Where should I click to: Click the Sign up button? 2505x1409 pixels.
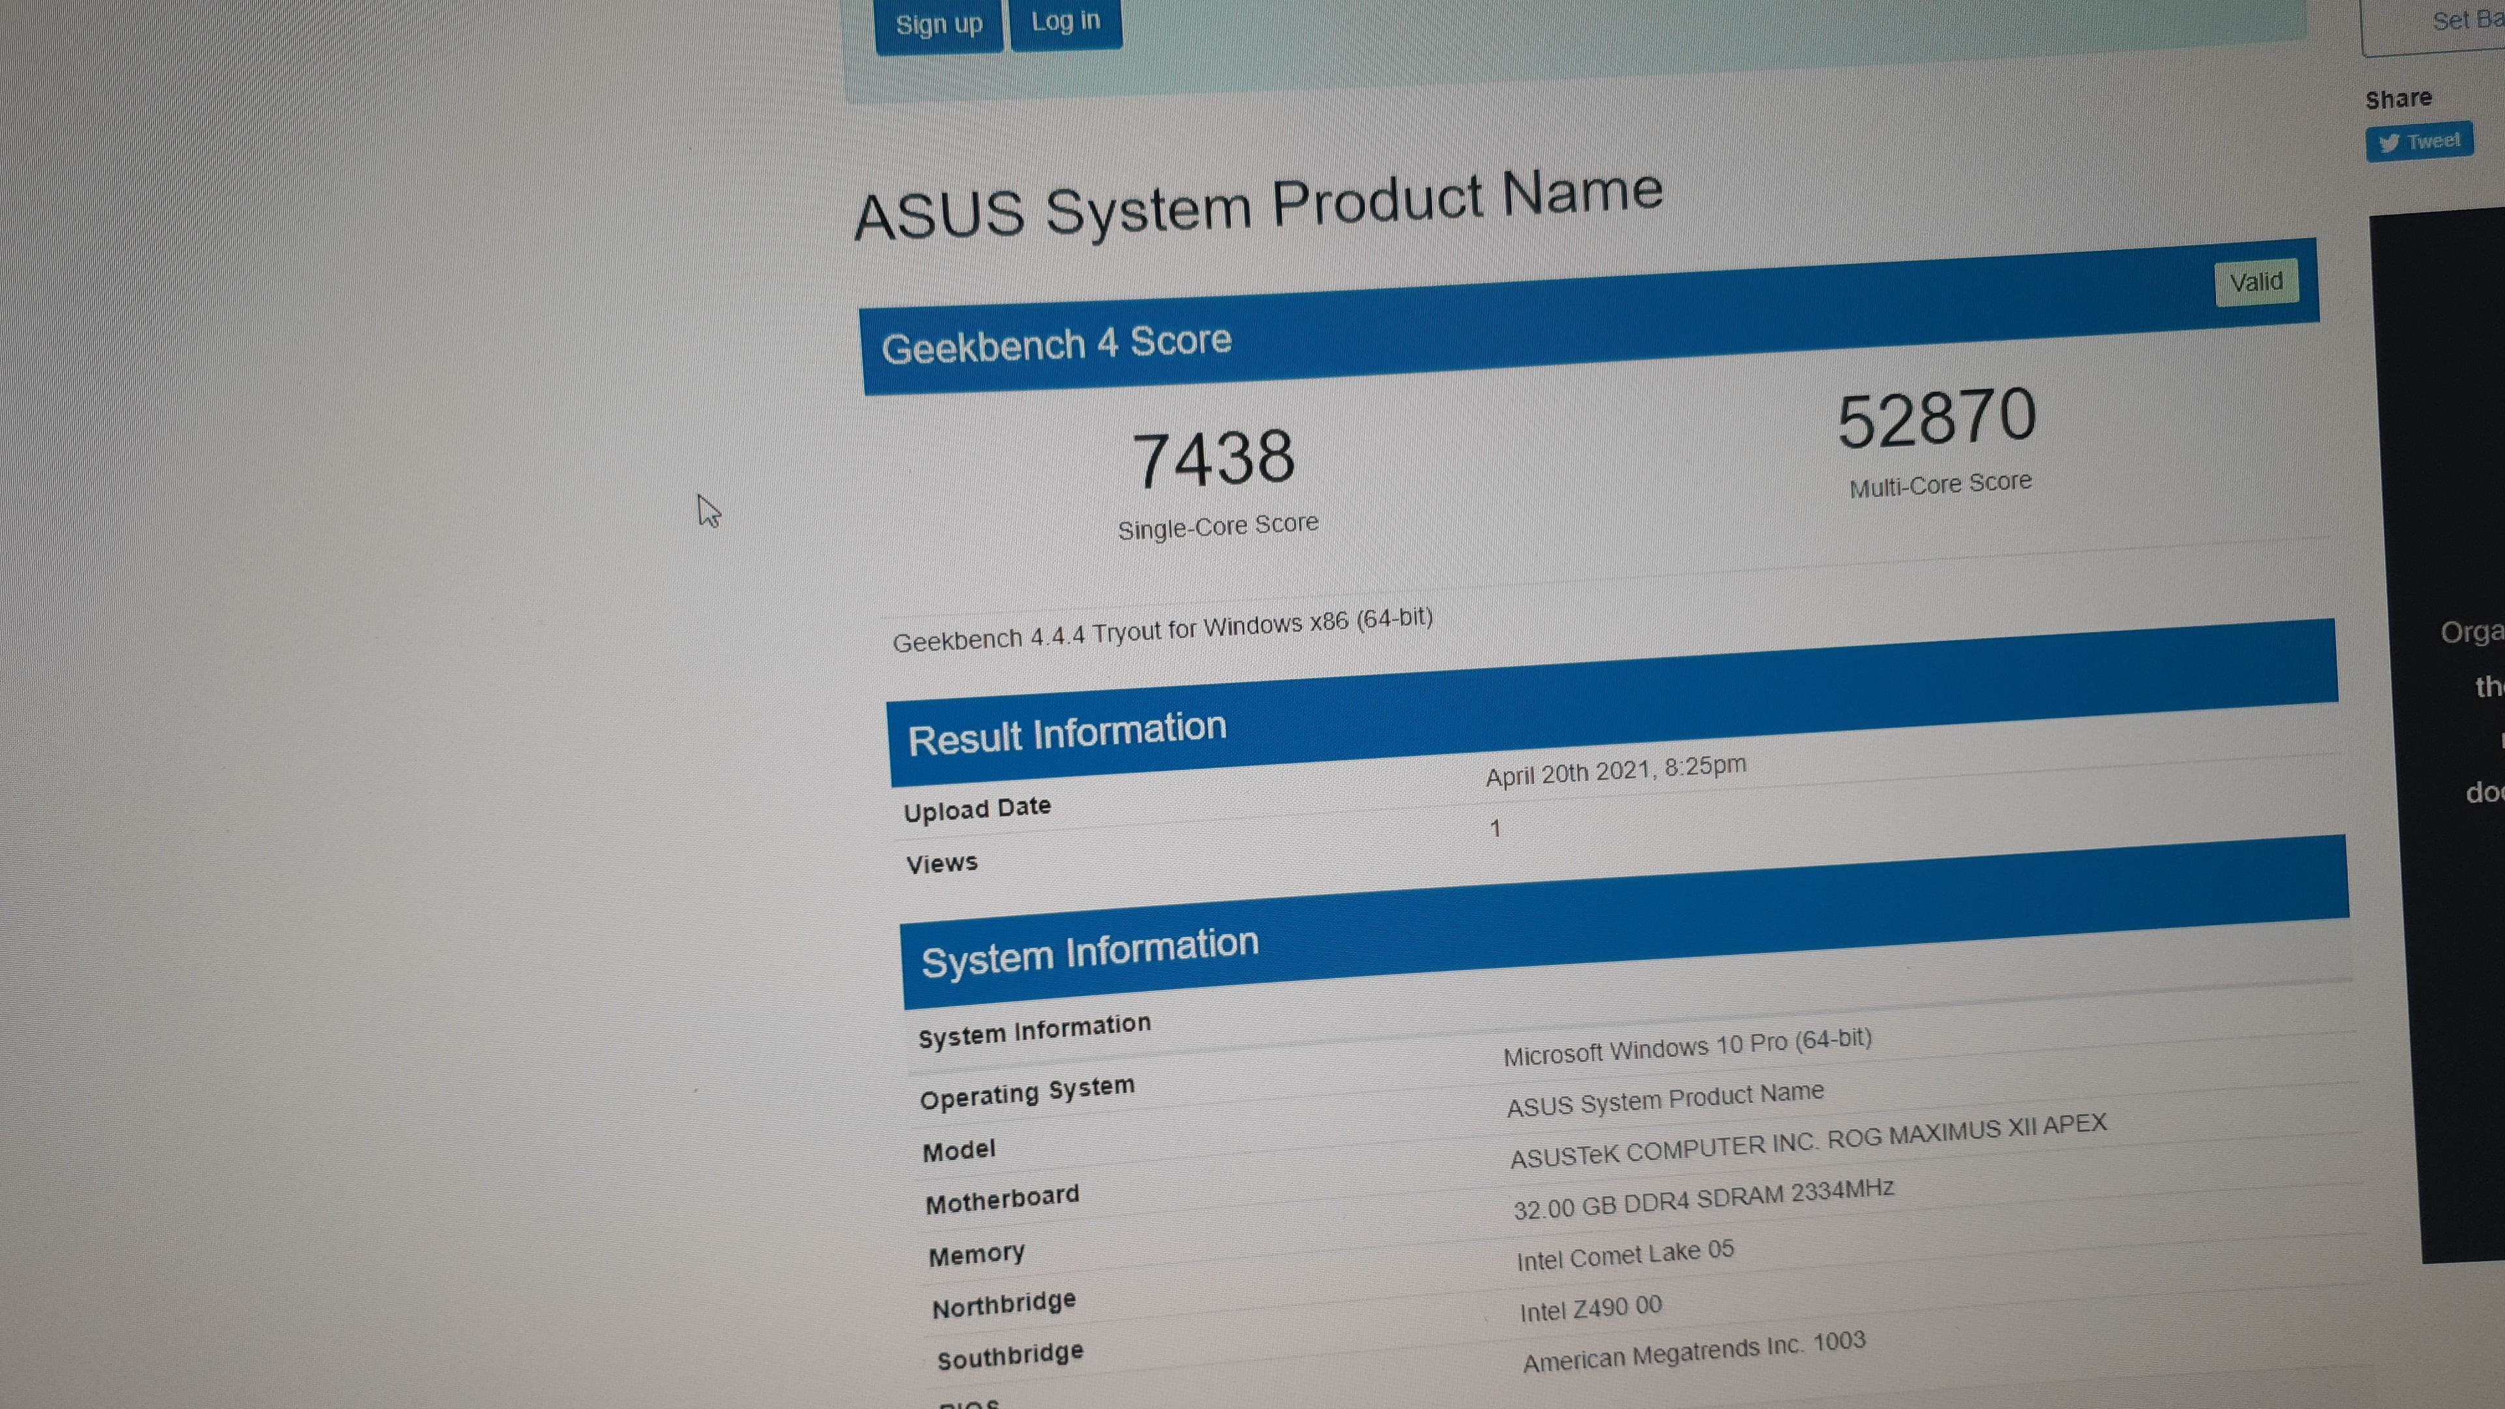coord(939,24)
